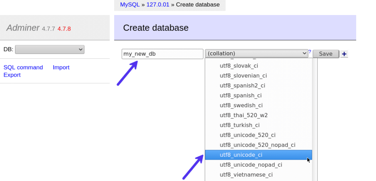
Task: Choose utf8_slovenian_ci collation
Action: pos(243,76)
